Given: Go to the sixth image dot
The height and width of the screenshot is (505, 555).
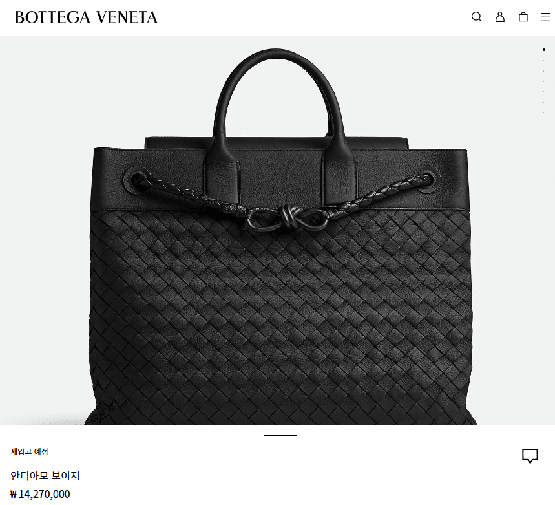Looking at the screenshot, I should pyautogui.click(x=543, y=102).
